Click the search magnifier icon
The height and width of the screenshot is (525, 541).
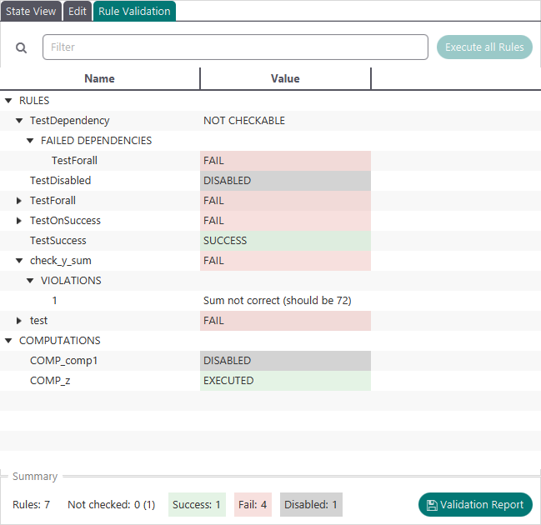22,47
